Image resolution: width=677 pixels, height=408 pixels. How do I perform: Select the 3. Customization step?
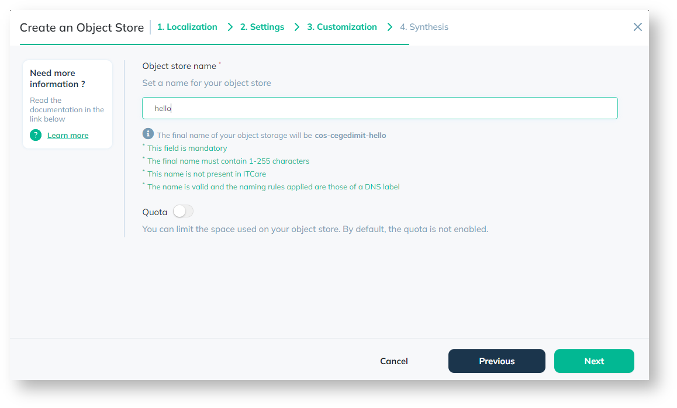(x=342, y=27)
